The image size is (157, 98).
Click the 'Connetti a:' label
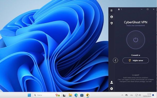(x=136, y=55)
